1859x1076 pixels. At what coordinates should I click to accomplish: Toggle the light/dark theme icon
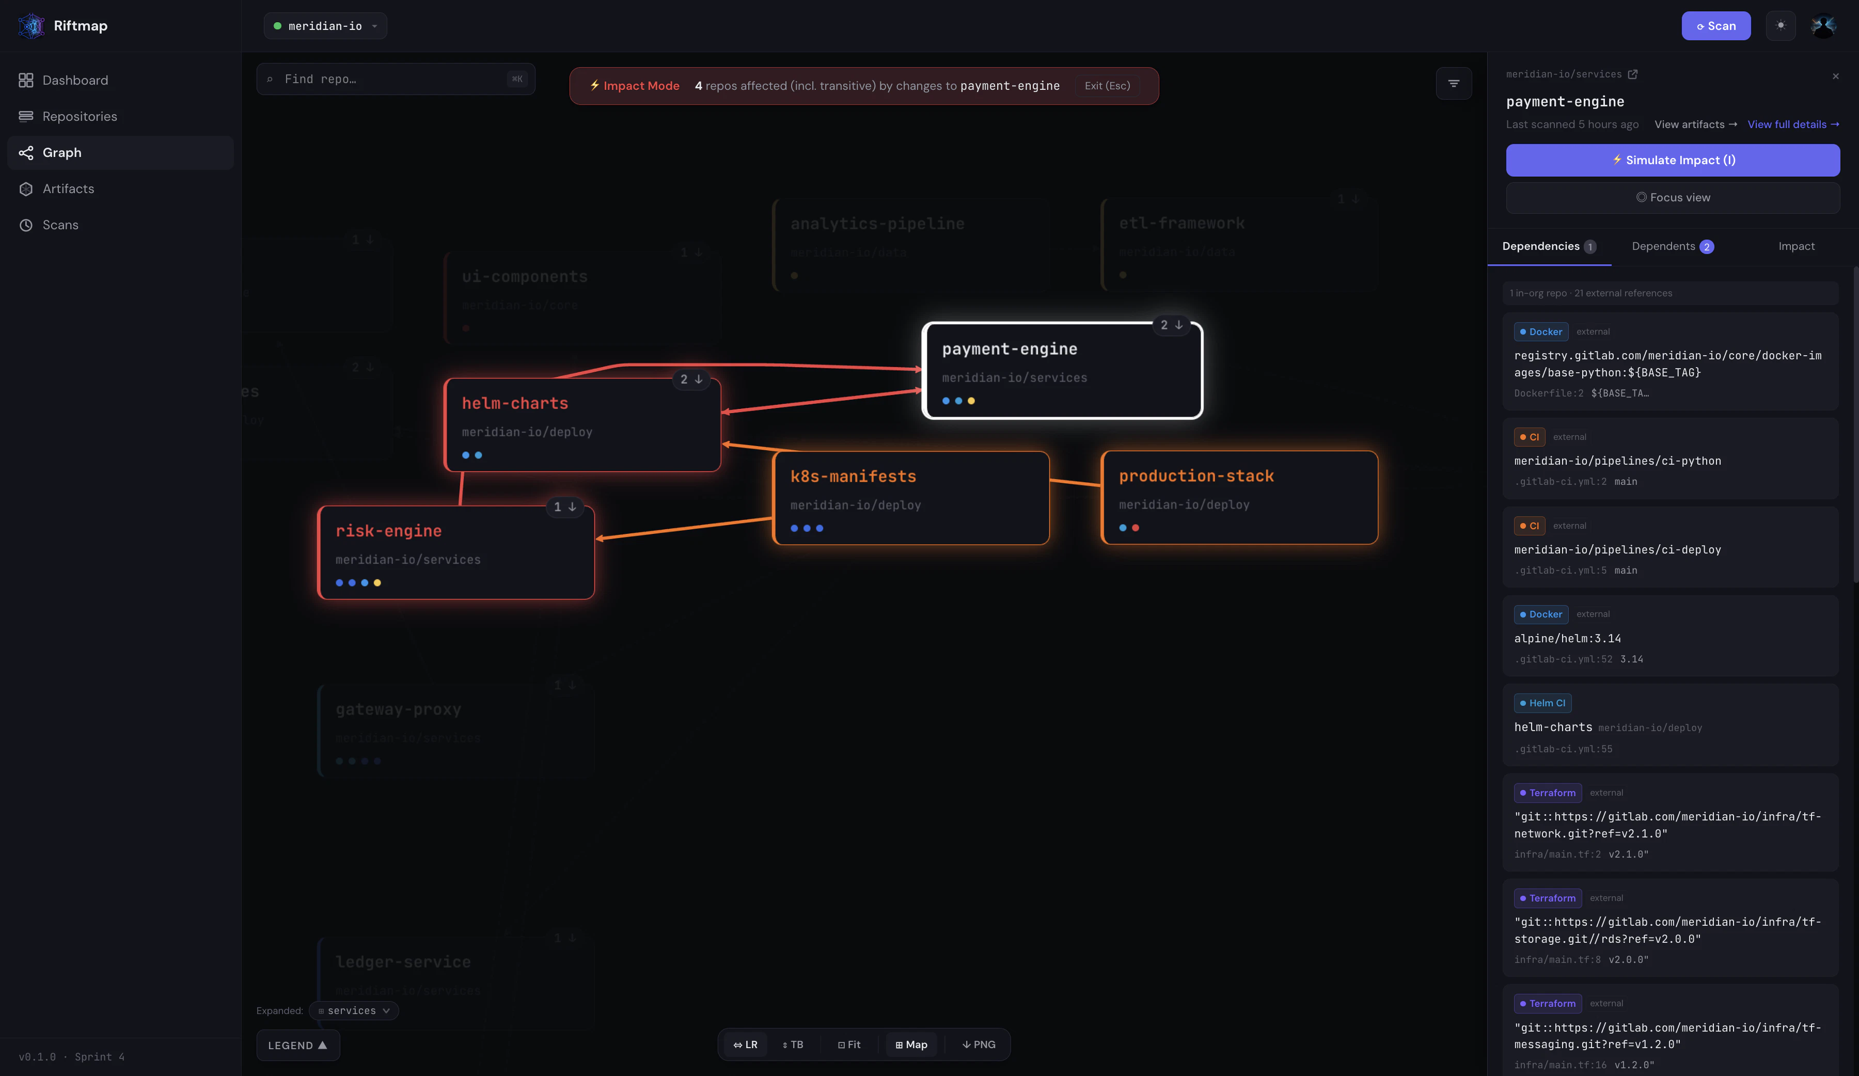point(1781,26)
